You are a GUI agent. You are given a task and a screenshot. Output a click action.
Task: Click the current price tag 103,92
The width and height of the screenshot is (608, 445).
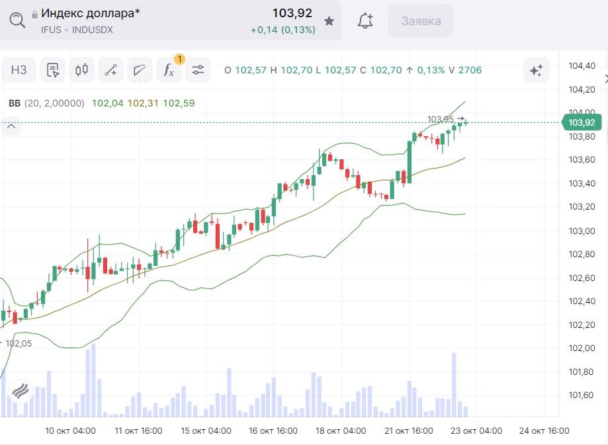(581, 122)
